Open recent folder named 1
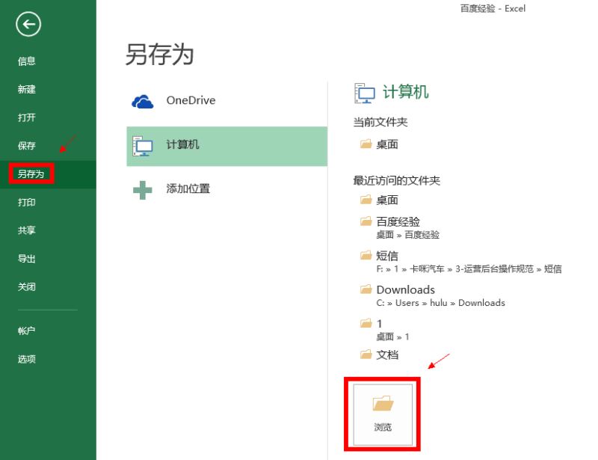Viewport: 598px width, 460px height. pyautogui.click(x=380, y=324)
